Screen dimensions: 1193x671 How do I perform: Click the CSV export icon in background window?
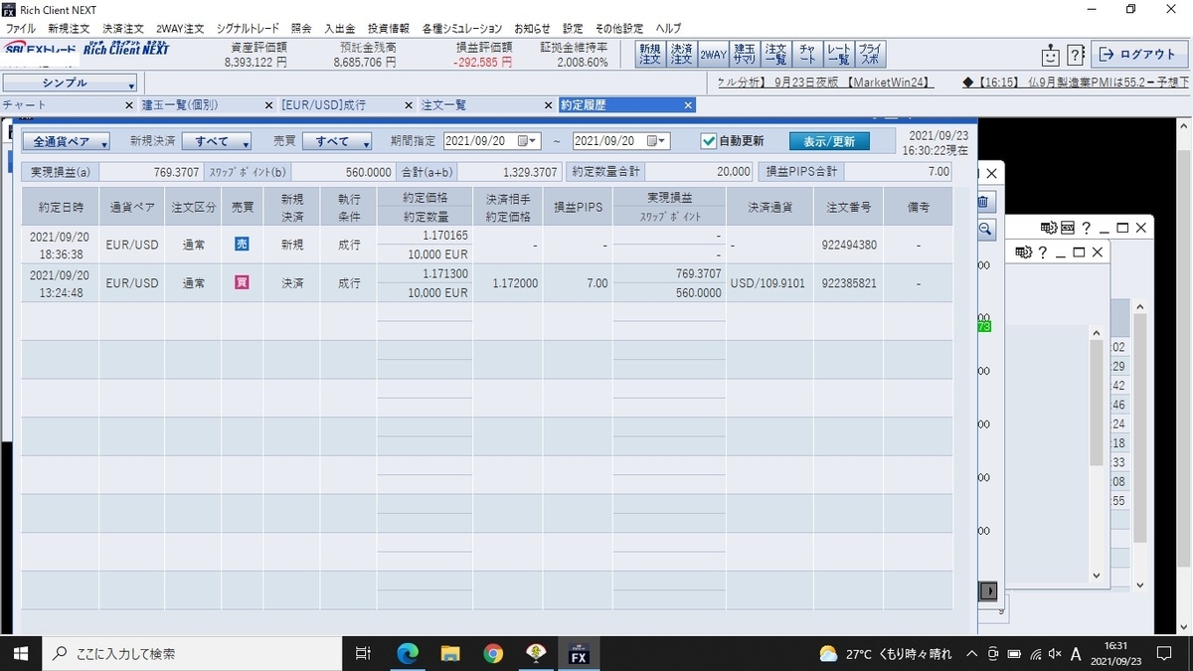(1068, 228)
